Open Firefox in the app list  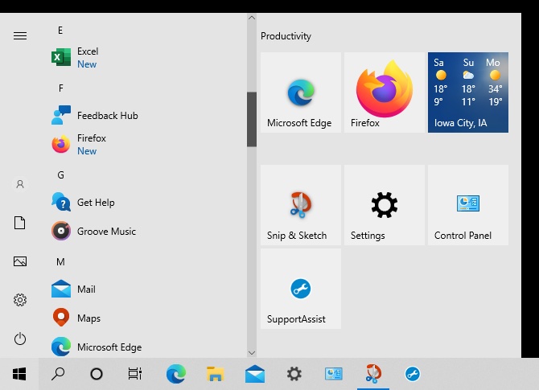148,144
